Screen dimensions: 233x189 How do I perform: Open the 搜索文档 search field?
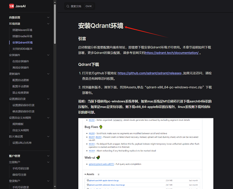point(79,6)
